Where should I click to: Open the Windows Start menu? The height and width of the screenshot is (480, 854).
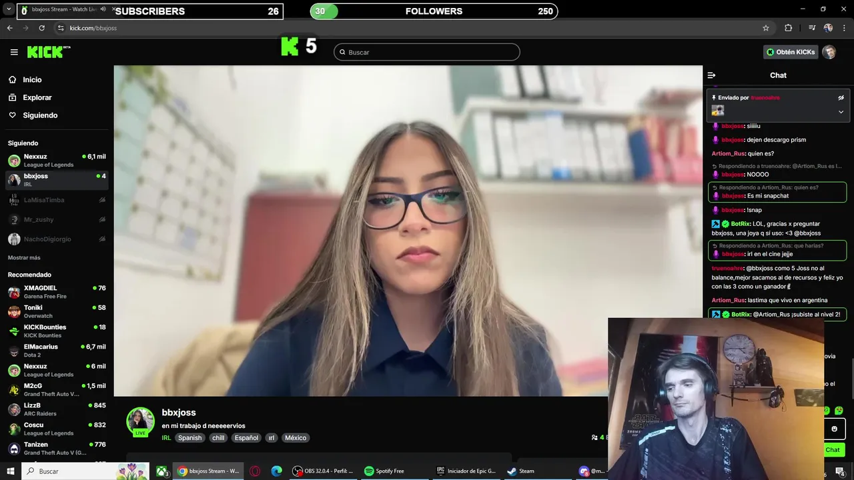point(11,471)
